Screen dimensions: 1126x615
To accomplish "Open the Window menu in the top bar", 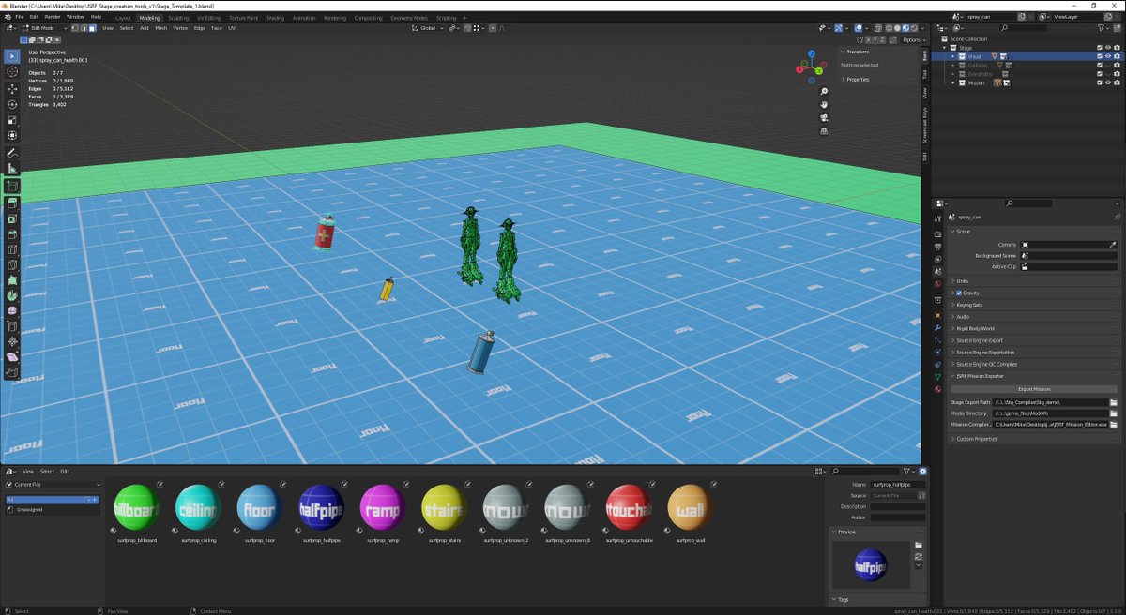I will [x=75, y=17].
